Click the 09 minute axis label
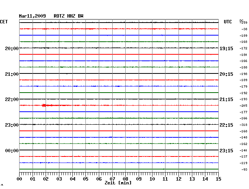 tap(139, 179)
